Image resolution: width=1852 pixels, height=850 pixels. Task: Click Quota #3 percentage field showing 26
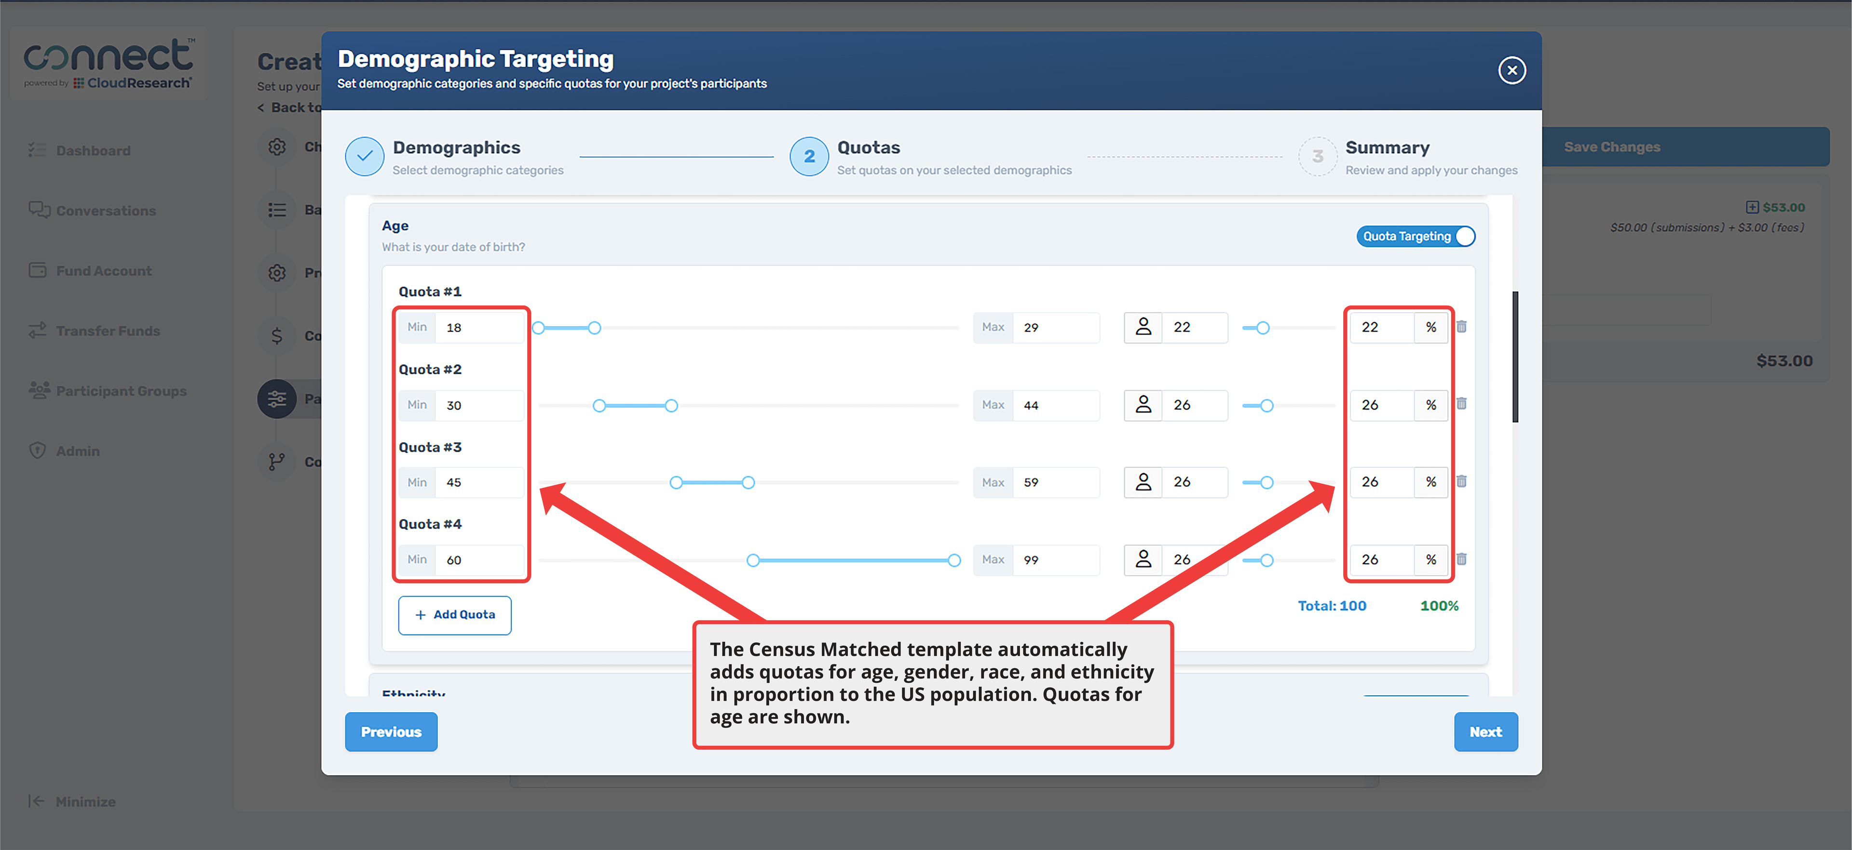[1382, 482]
